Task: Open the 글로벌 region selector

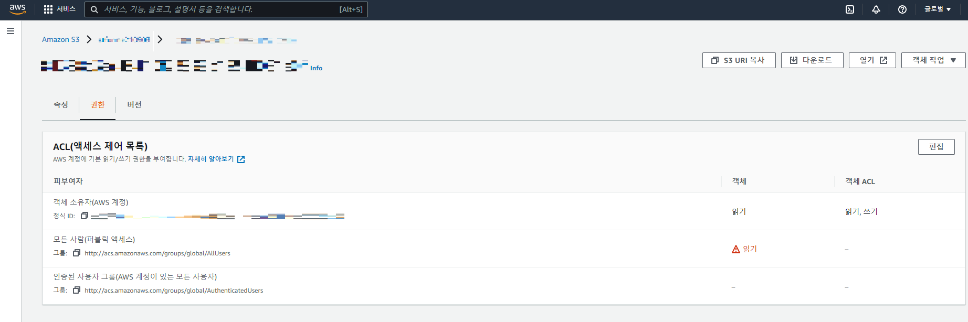Action: pyautogui.click(x=938, y=9)
